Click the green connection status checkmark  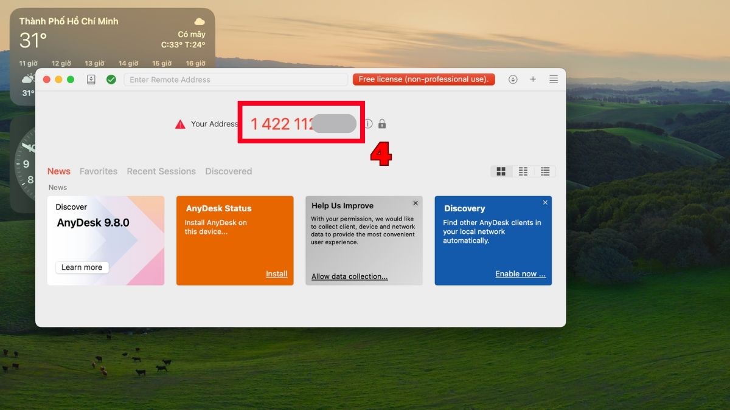(111, 80)
